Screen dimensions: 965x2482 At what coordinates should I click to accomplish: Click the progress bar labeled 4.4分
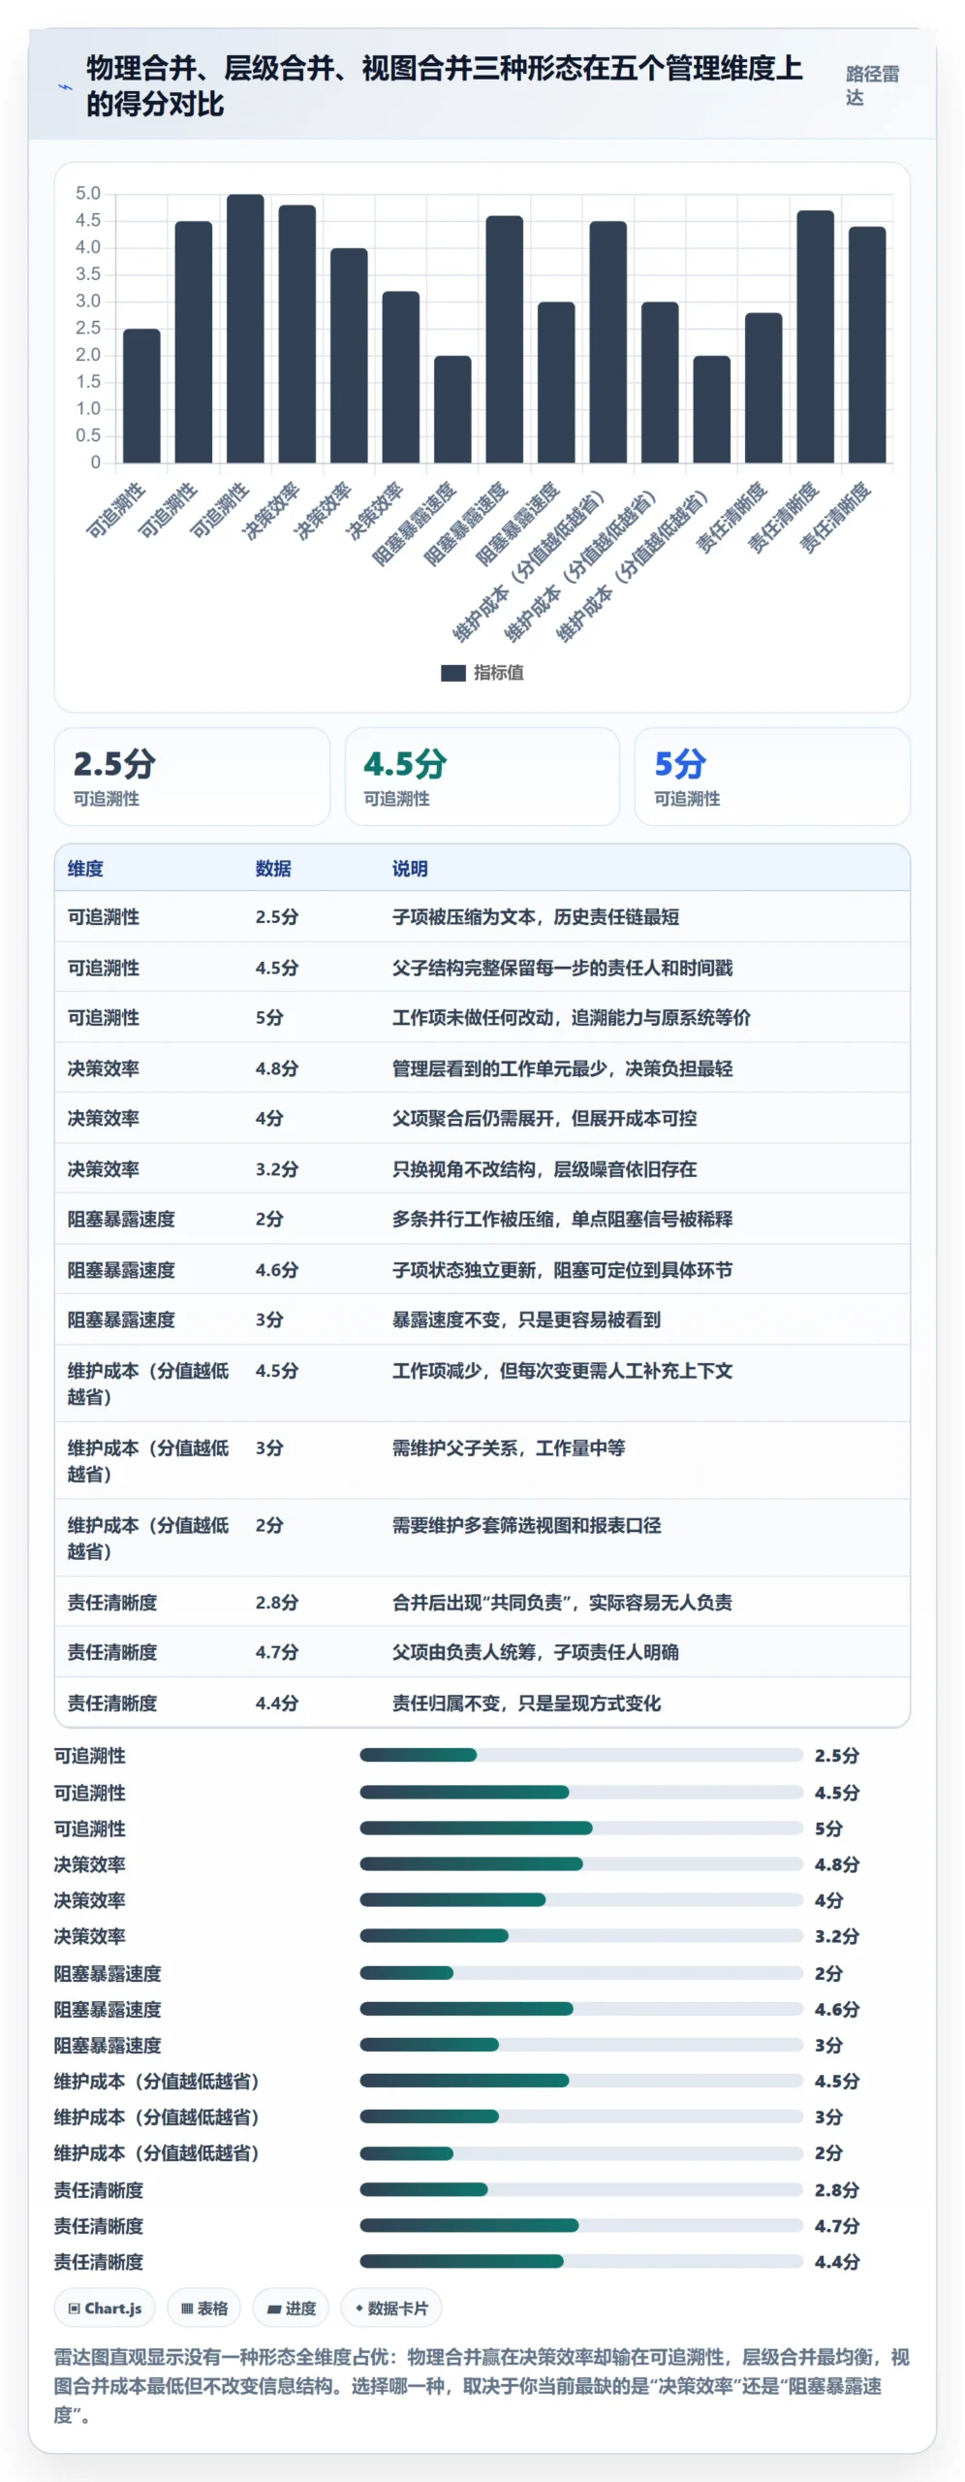581,2261
